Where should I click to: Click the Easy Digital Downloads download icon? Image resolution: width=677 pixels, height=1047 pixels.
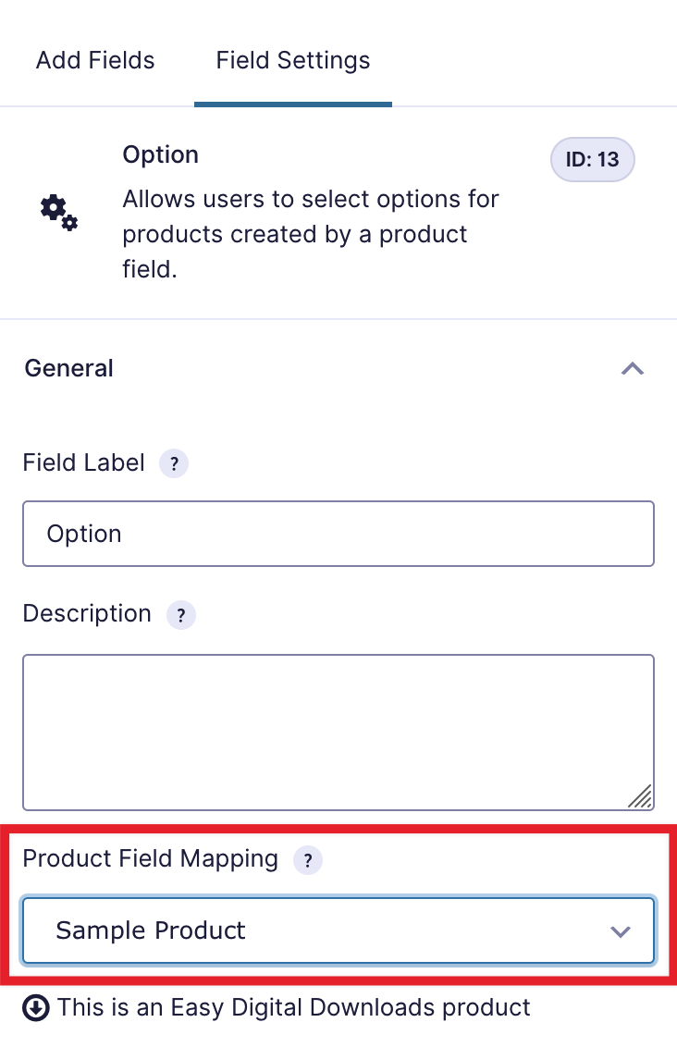click(35, 1008)
